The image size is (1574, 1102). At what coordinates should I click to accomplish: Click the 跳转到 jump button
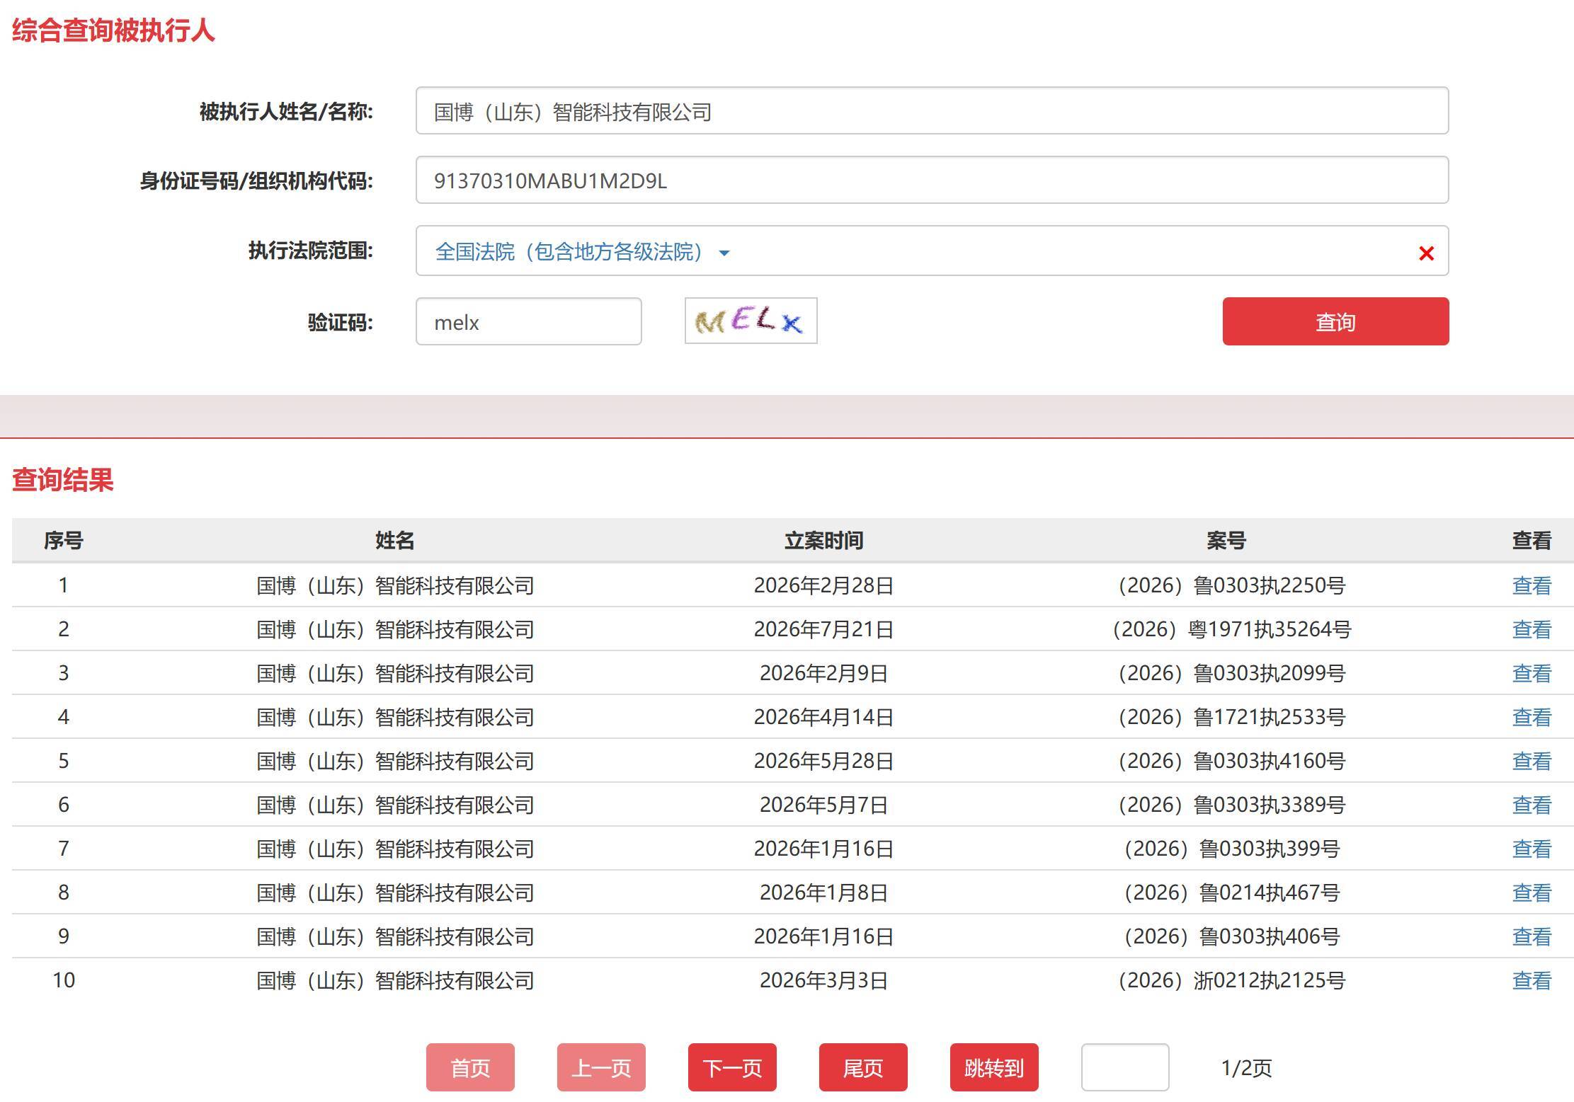[994, 1067]
